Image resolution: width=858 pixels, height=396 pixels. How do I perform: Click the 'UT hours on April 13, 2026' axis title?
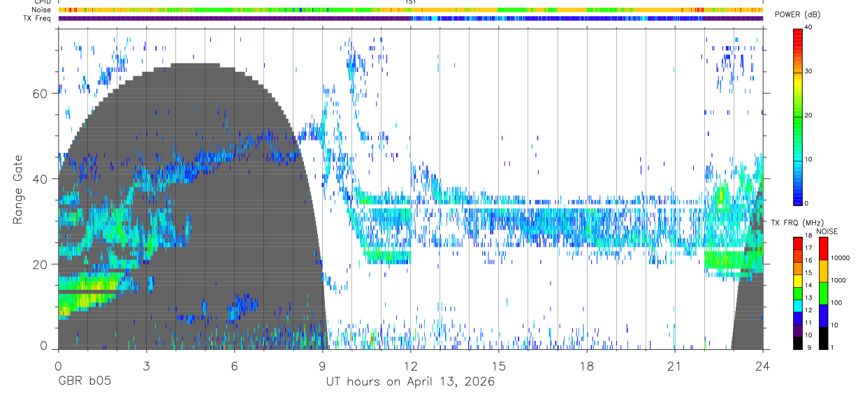click(x=410, y=381)
